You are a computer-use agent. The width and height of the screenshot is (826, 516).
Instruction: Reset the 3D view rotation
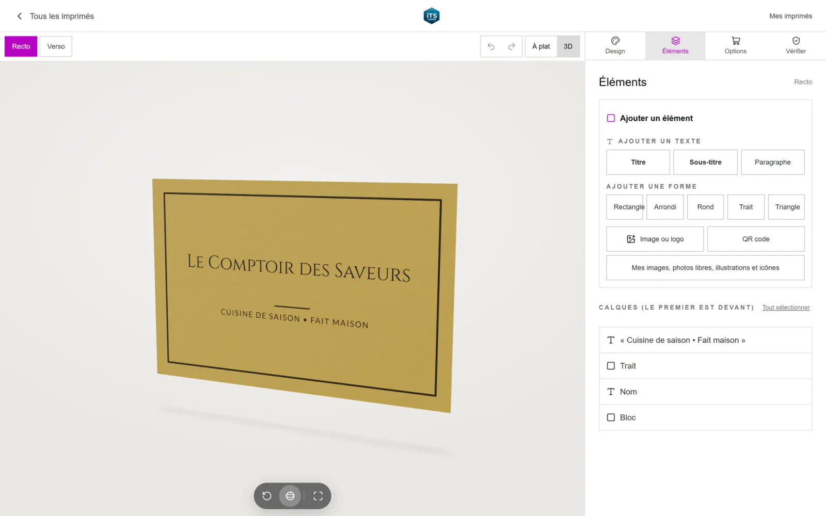pyautogui.click(x=267, y=496)
